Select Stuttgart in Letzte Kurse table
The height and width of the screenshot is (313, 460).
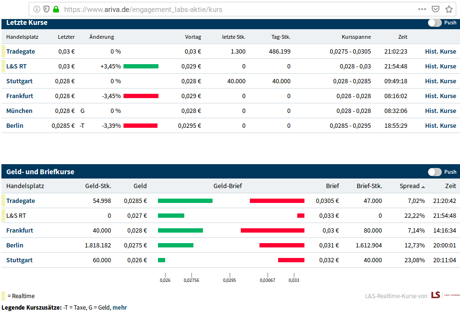tap(19, 81)
